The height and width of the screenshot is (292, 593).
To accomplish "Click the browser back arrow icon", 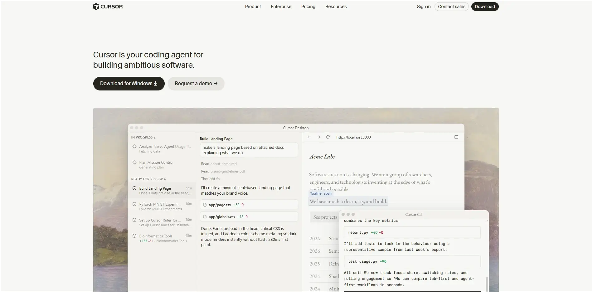I will 309,137.
